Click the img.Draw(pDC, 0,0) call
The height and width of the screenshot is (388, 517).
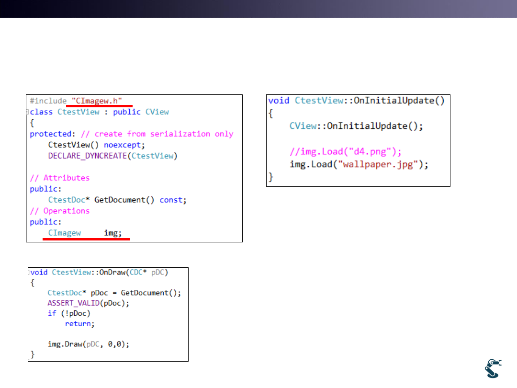pos(89,344)
